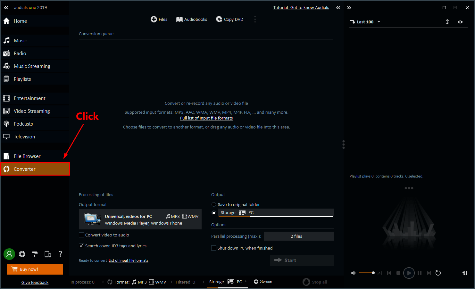
Task: Adjust the volume slider
Action: click(x=367, y=273)
